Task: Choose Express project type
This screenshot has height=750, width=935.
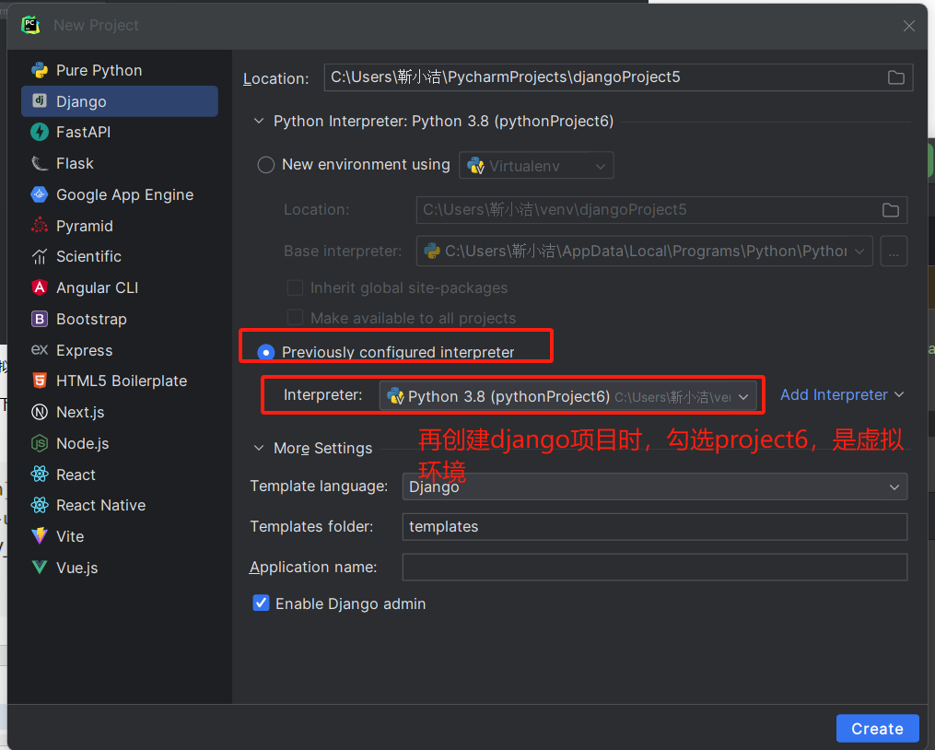Action: [119, 349]
